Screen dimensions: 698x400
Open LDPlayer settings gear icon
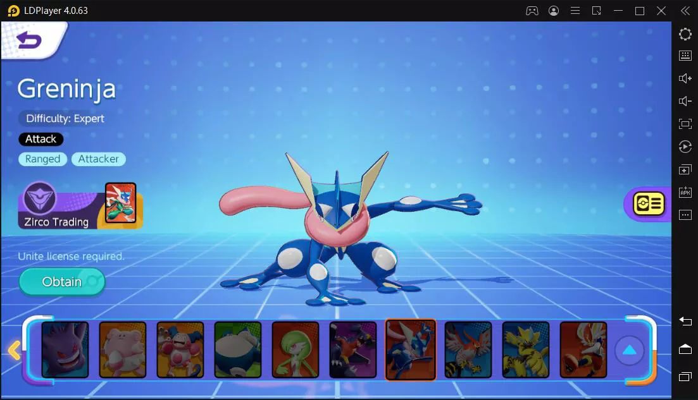pos(685,34)
